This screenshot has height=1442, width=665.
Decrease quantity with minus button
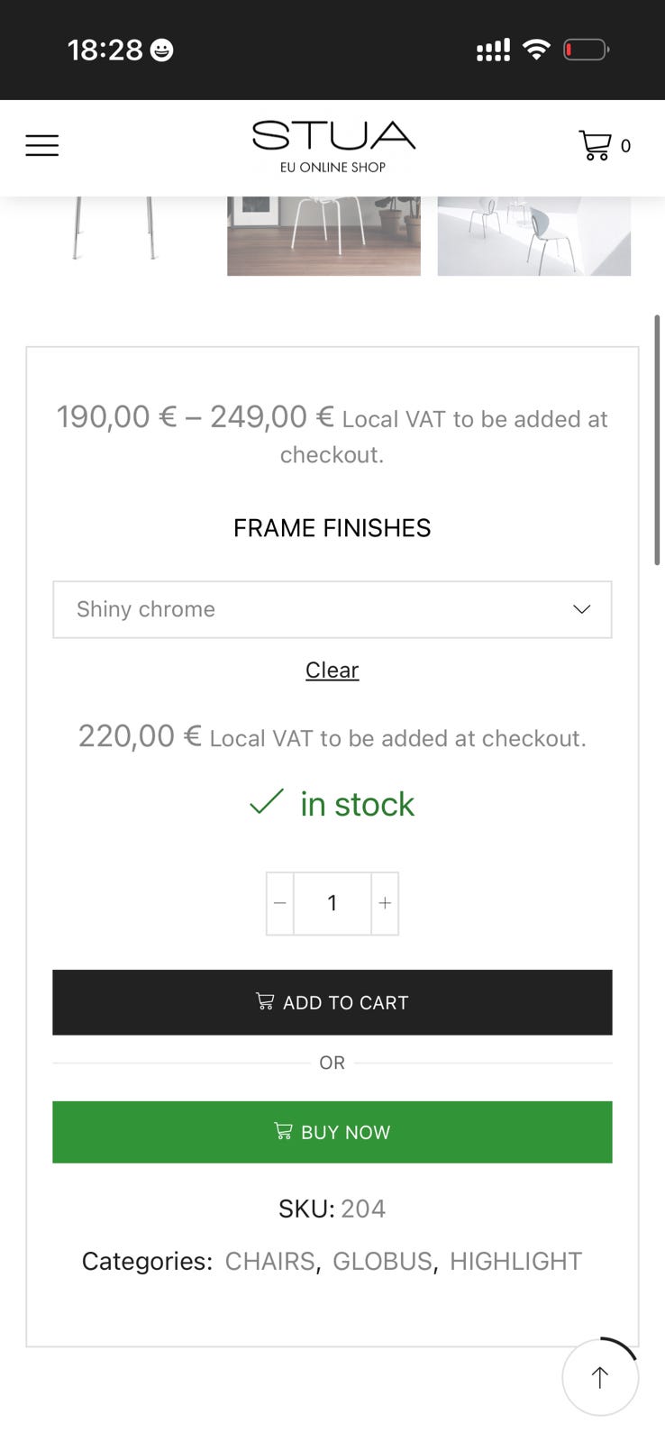coord(280,903)
